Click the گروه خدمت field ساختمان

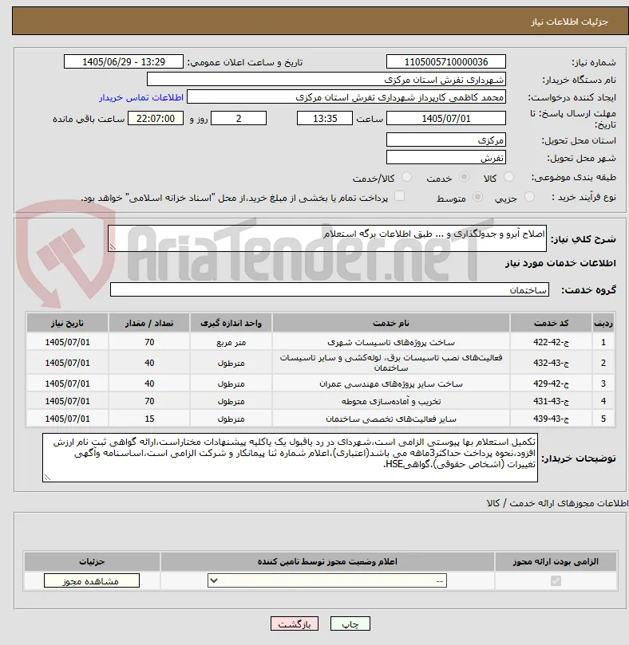click(x=330, y=289)
